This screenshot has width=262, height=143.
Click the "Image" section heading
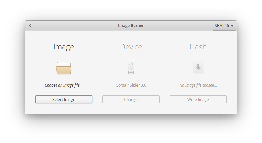[64, 47]
